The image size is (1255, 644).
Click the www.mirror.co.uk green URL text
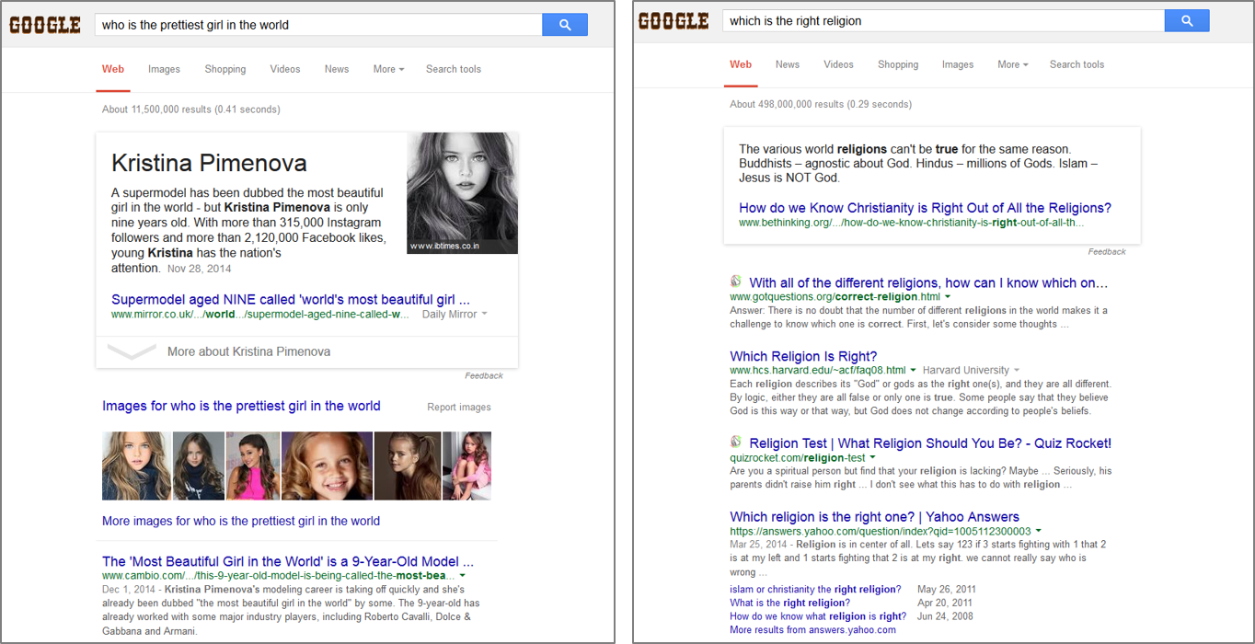260,315
